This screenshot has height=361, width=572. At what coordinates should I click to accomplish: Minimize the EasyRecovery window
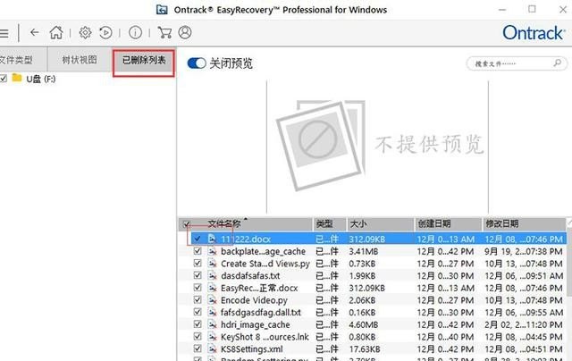502,10
